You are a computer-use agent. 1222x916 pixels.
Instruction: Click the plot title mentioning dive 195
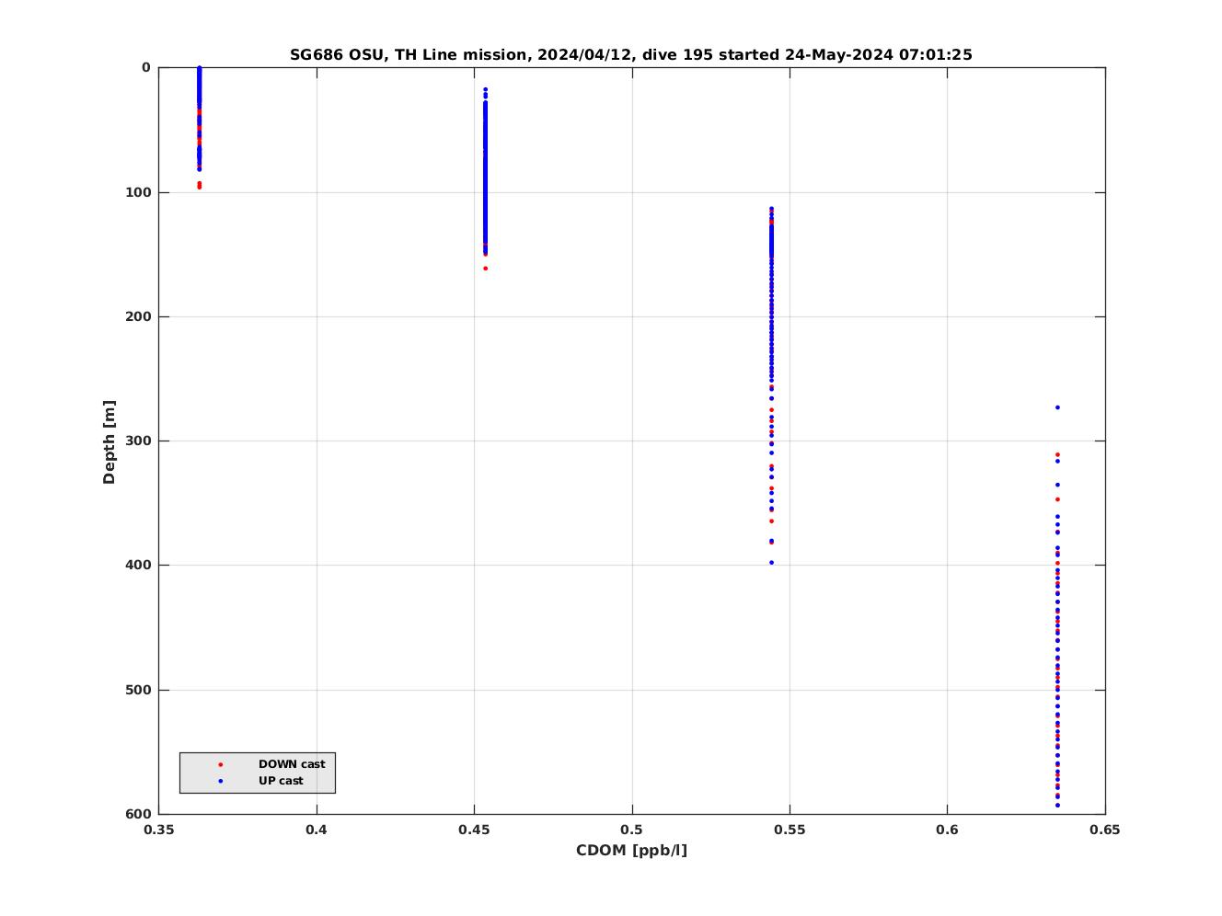pos(630,54)
